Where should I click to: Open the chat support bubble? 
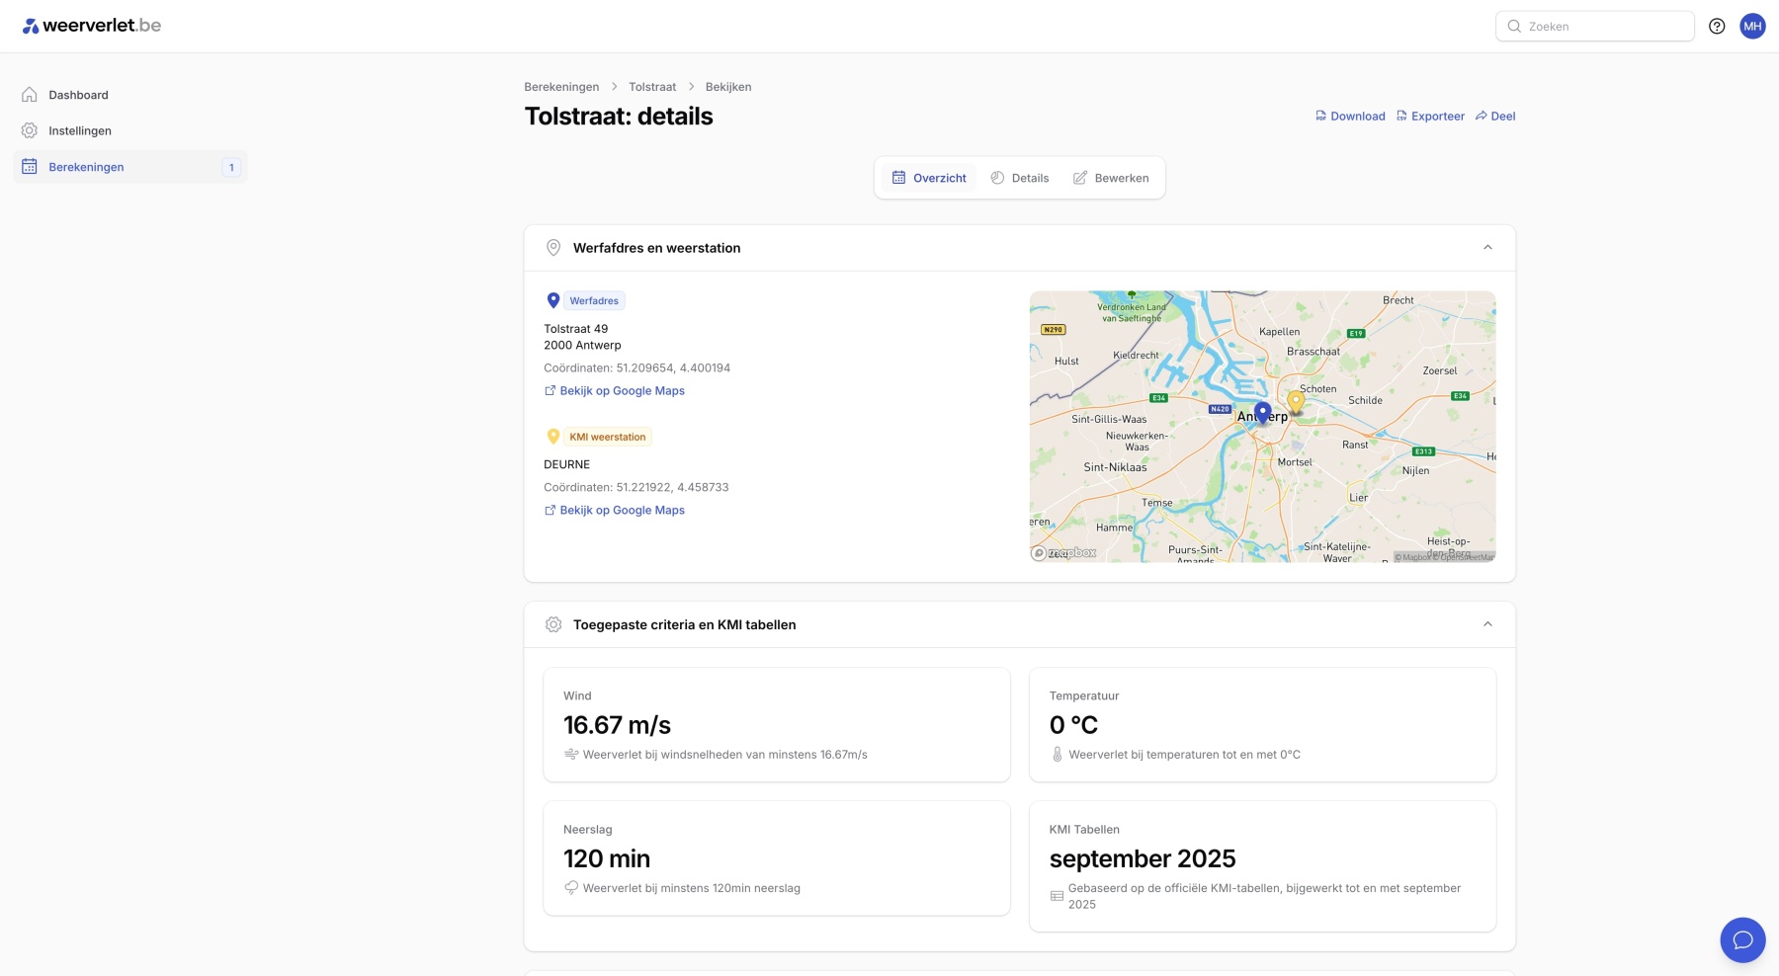point(1742,939)
